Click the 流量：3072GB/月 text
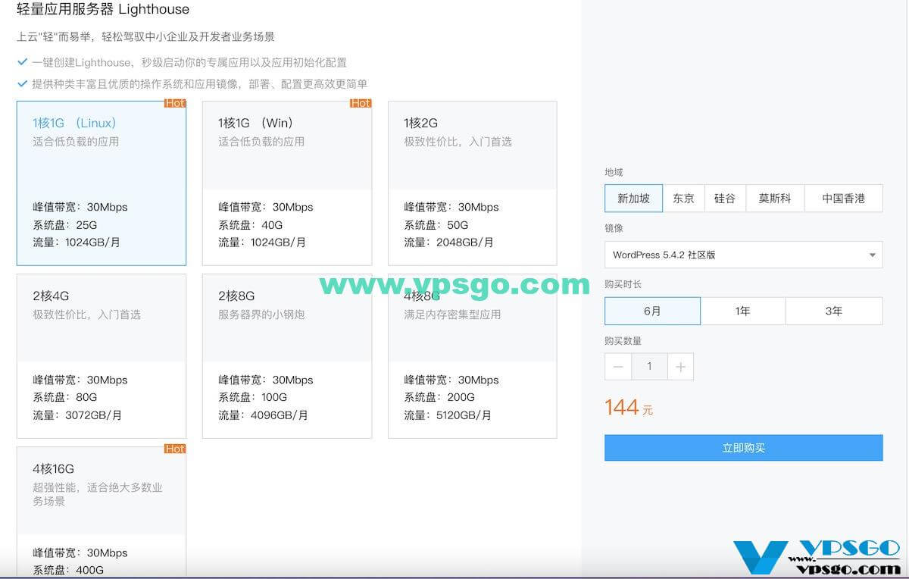The height and width of the screenshot is (579, 909). [77, 415]
